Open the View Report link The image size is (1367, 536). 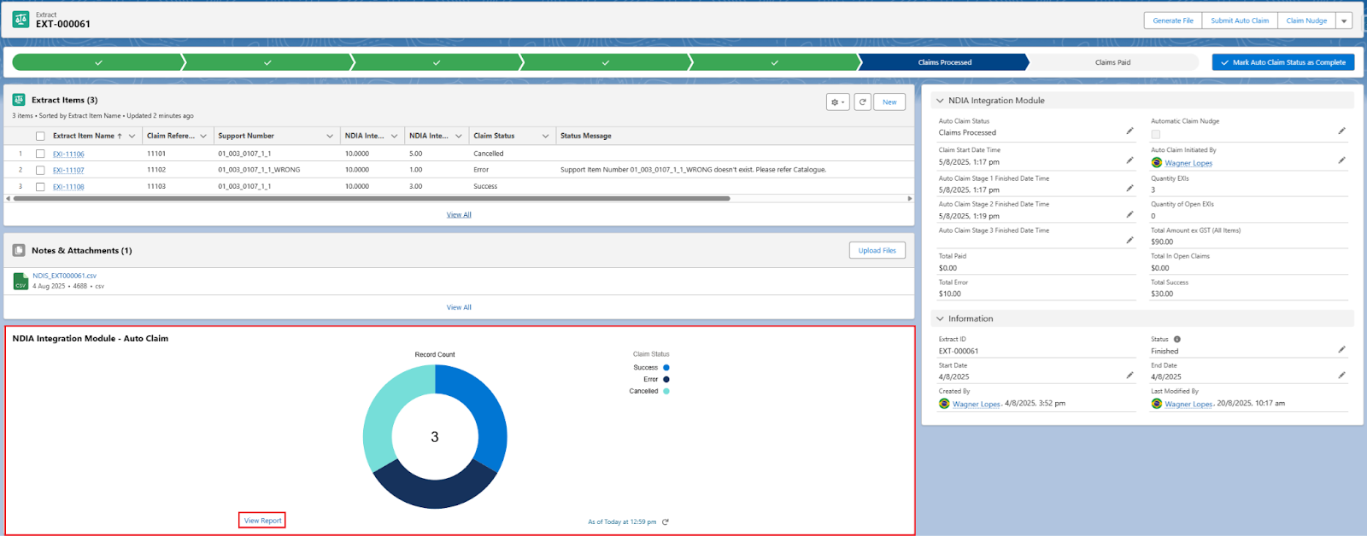click(262, 521)
